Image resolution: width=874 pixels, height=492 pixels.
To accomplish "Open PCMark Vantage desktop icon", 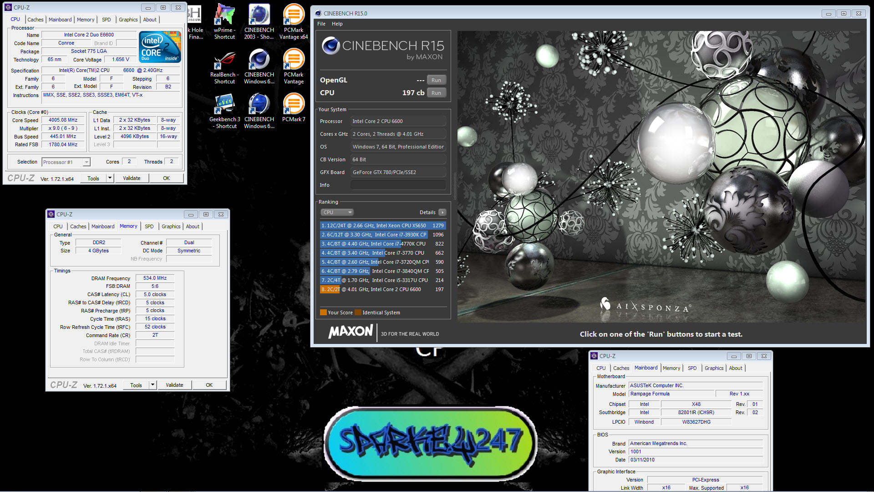I will point(294,66).
